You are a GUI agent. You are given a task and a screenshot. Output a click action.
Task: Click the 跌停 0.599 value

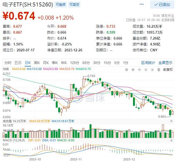111,32
